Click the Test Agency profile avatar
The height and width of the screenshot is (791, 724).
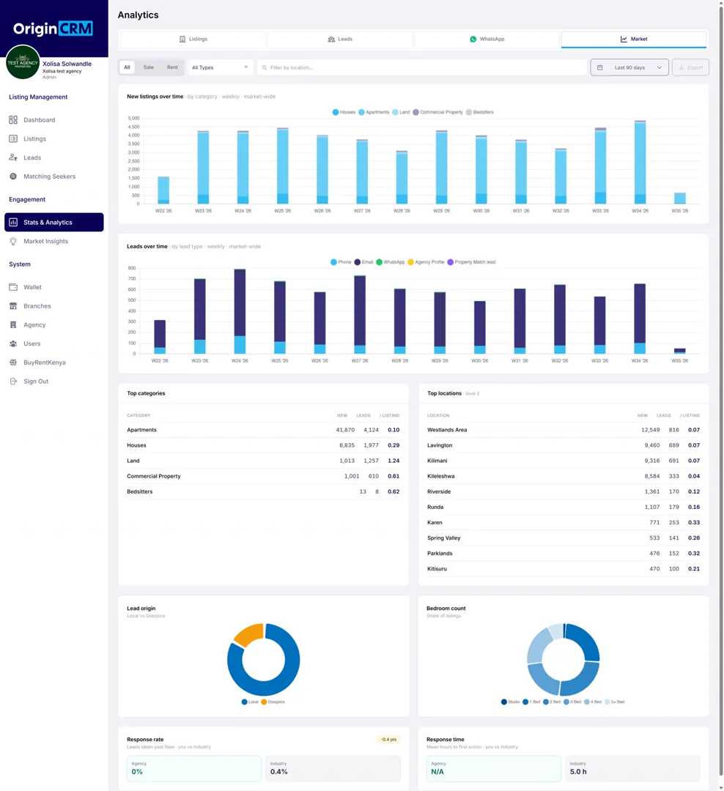click(23, 62)
